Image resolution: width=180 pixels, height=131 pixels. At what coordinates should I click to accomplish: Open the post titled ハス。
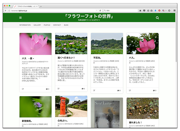pyautogui.click(x=132, y=58)
